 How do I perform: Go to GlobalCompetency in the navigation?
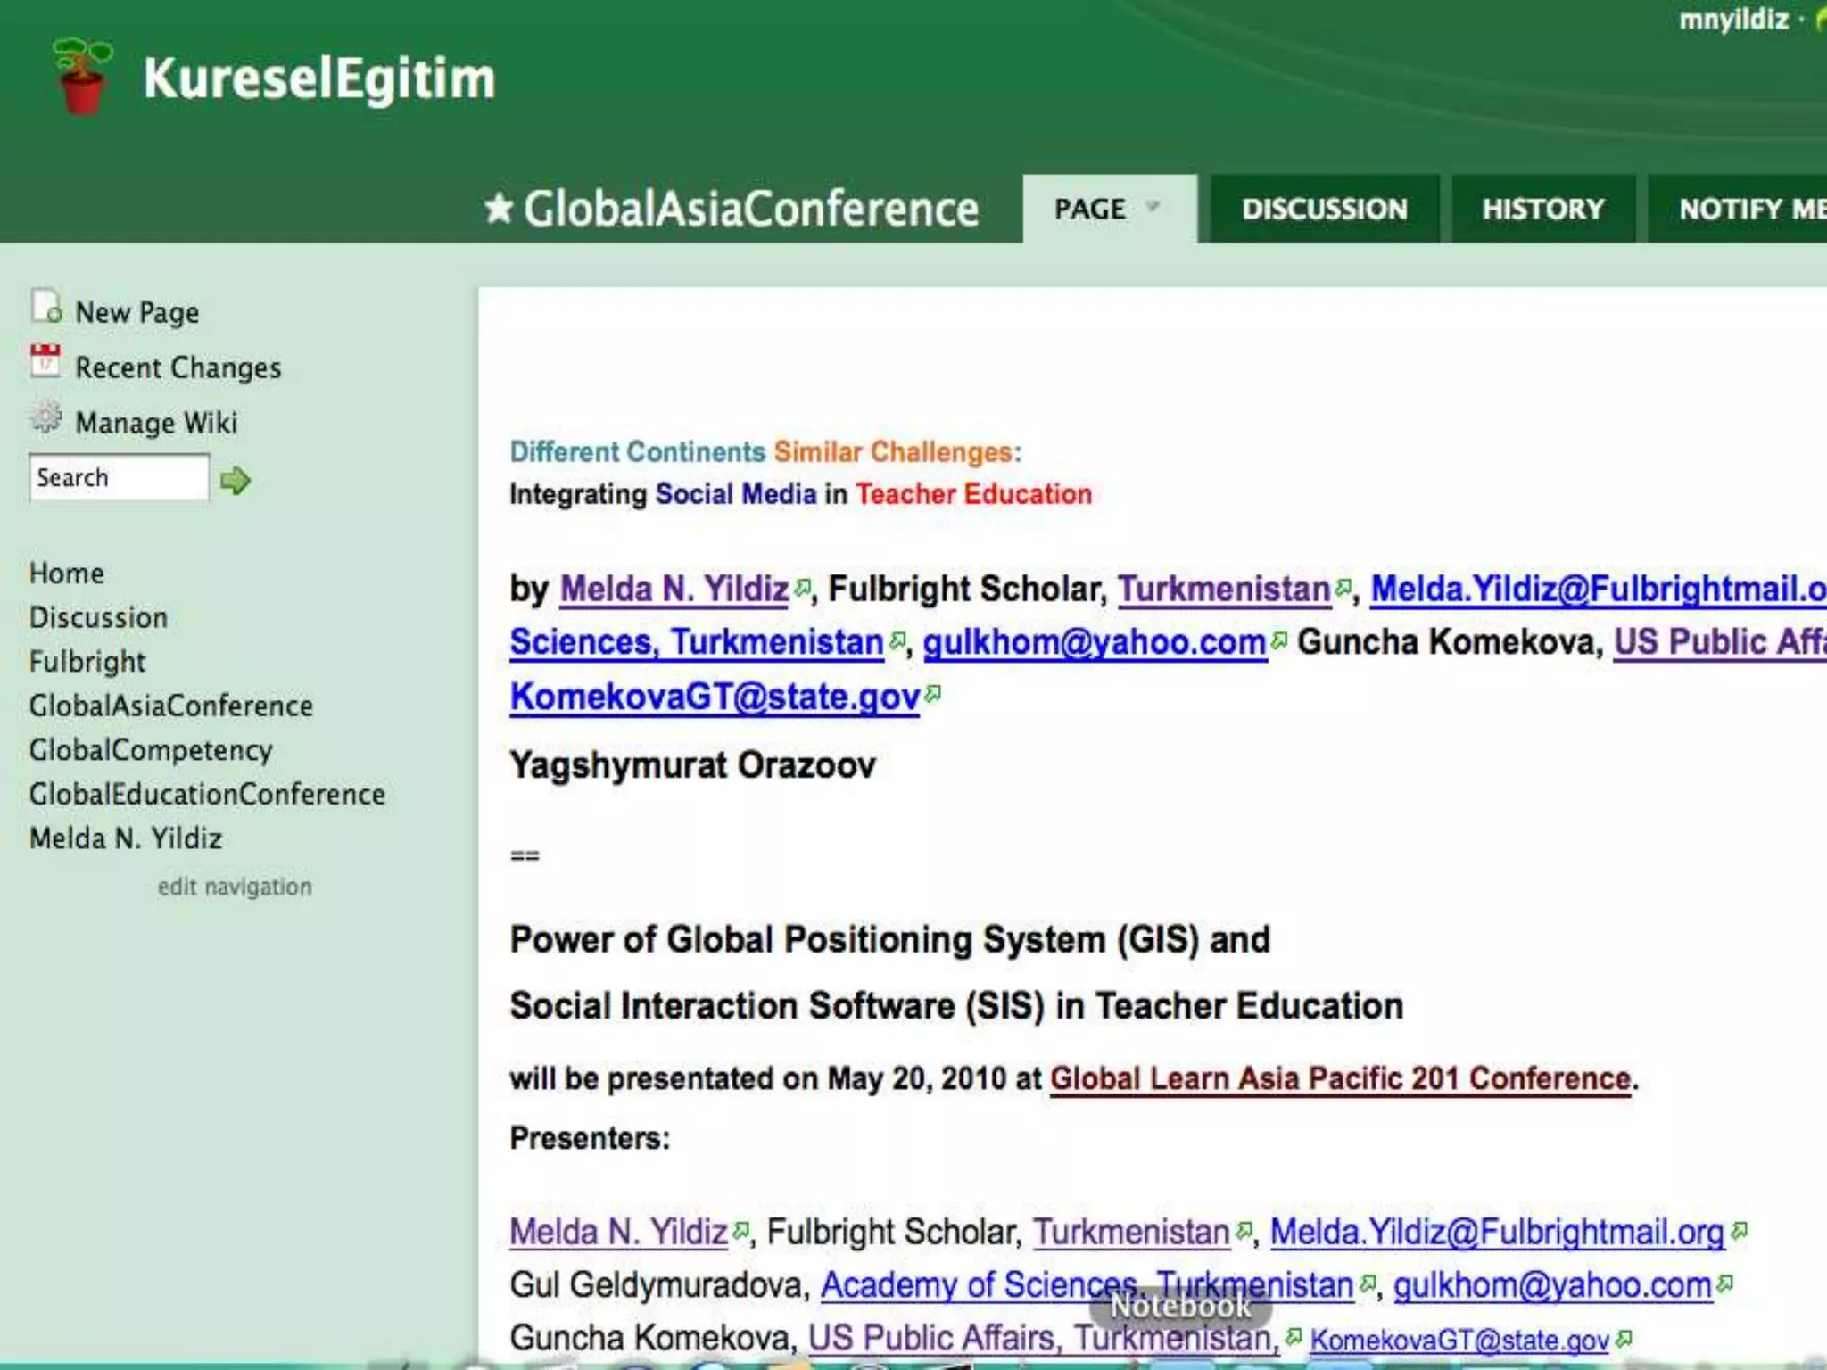(x=151, y=750)
